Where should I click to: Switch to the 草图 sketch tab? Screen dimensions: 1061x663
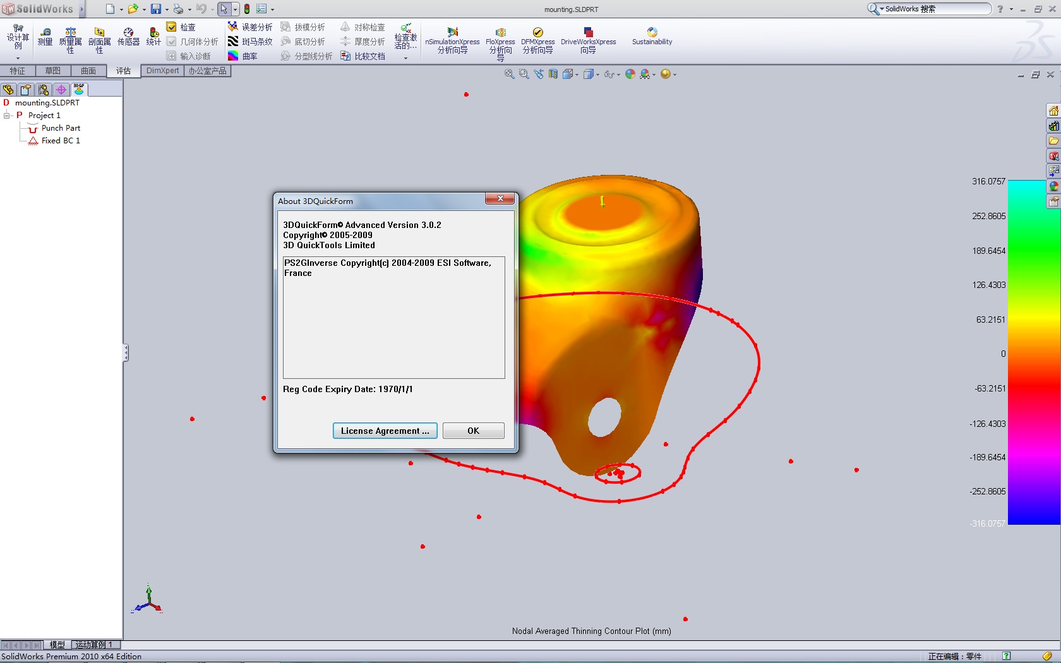(x=53, y=71)
